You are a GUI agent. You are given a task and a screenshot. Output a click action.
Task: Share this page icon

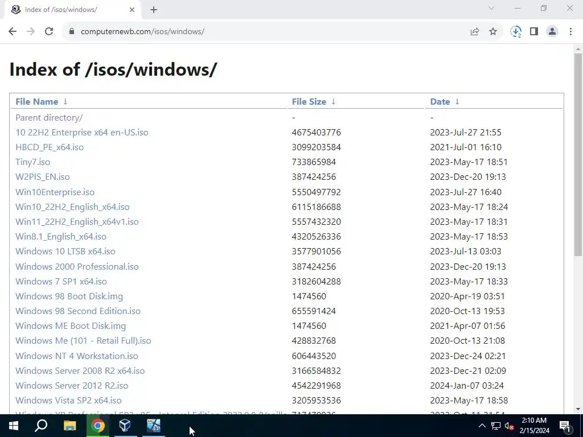(x=475, y=32)
